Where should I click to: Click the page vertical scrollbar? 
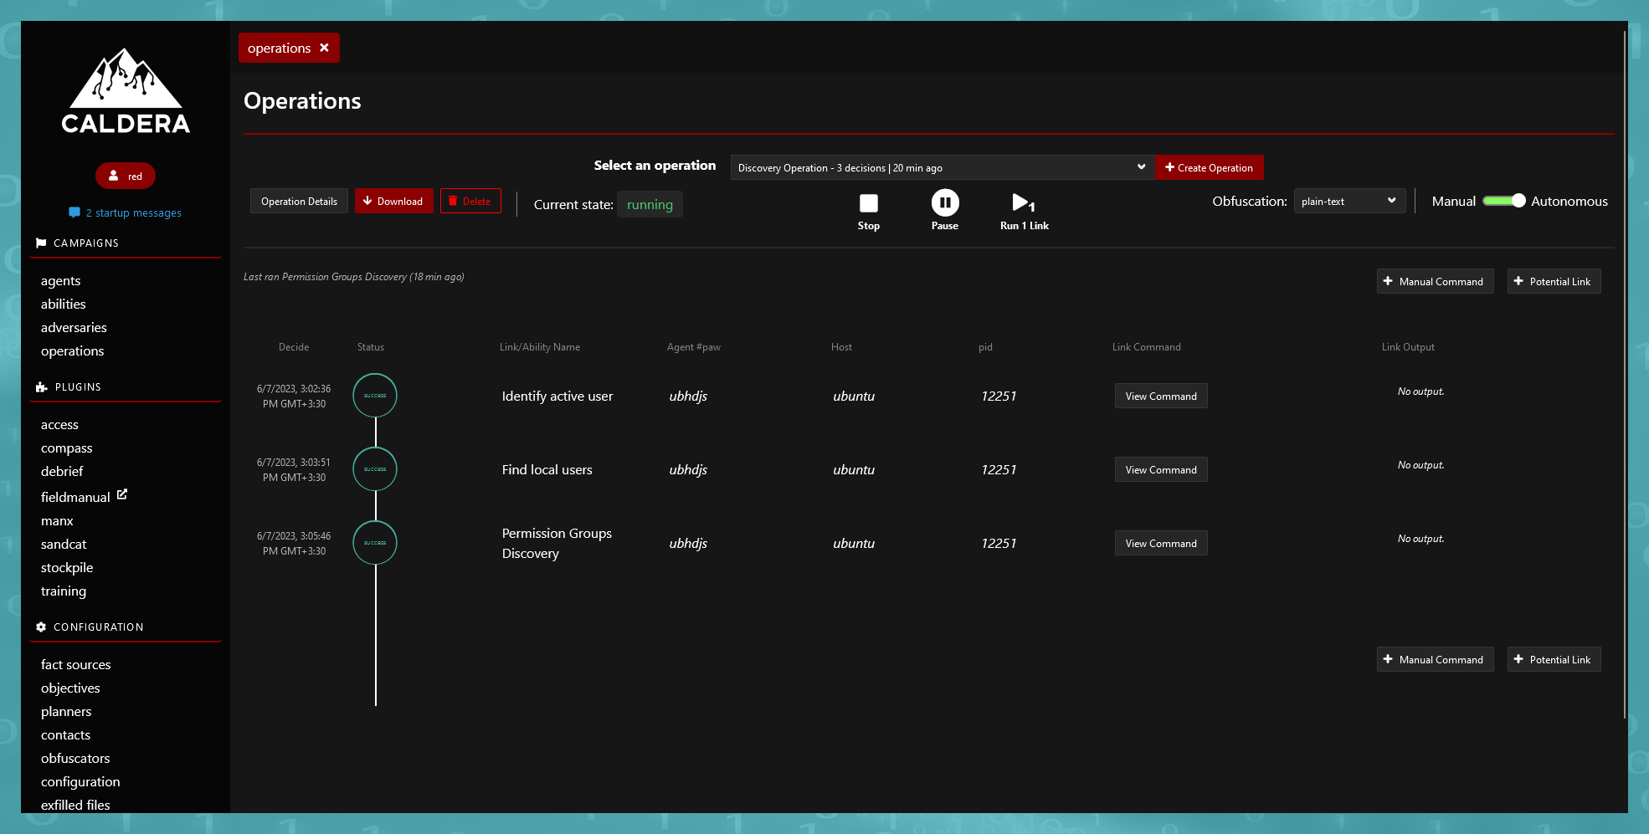tap(1625, 375)
